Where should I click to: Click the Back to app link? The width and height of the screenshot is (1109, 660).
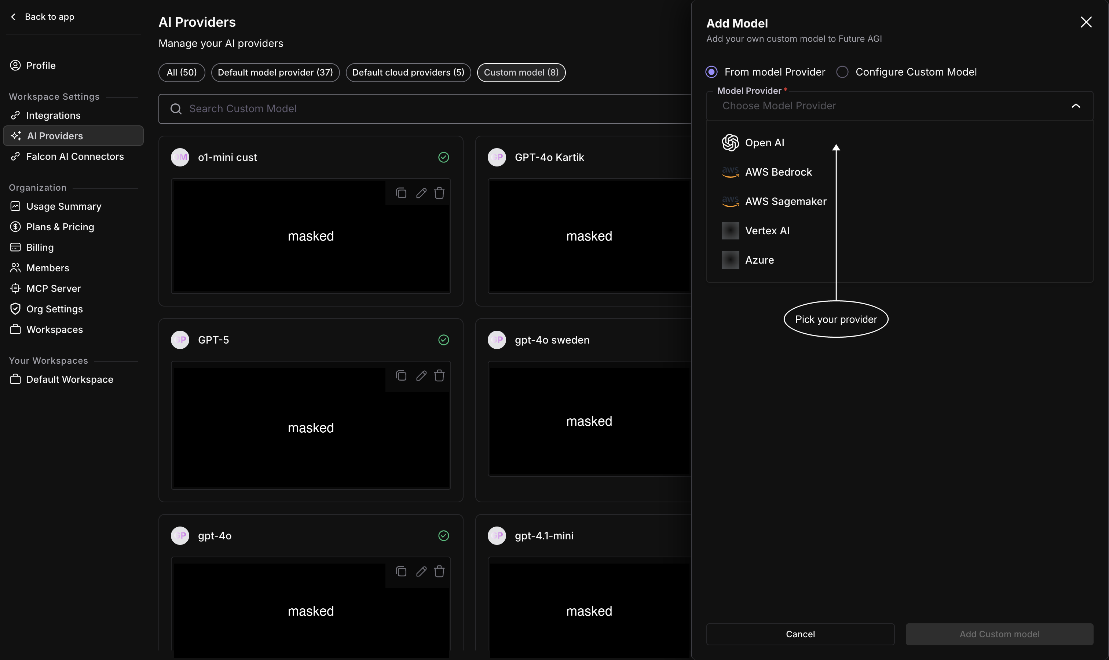pyautogui.click(x=50, y=17)
